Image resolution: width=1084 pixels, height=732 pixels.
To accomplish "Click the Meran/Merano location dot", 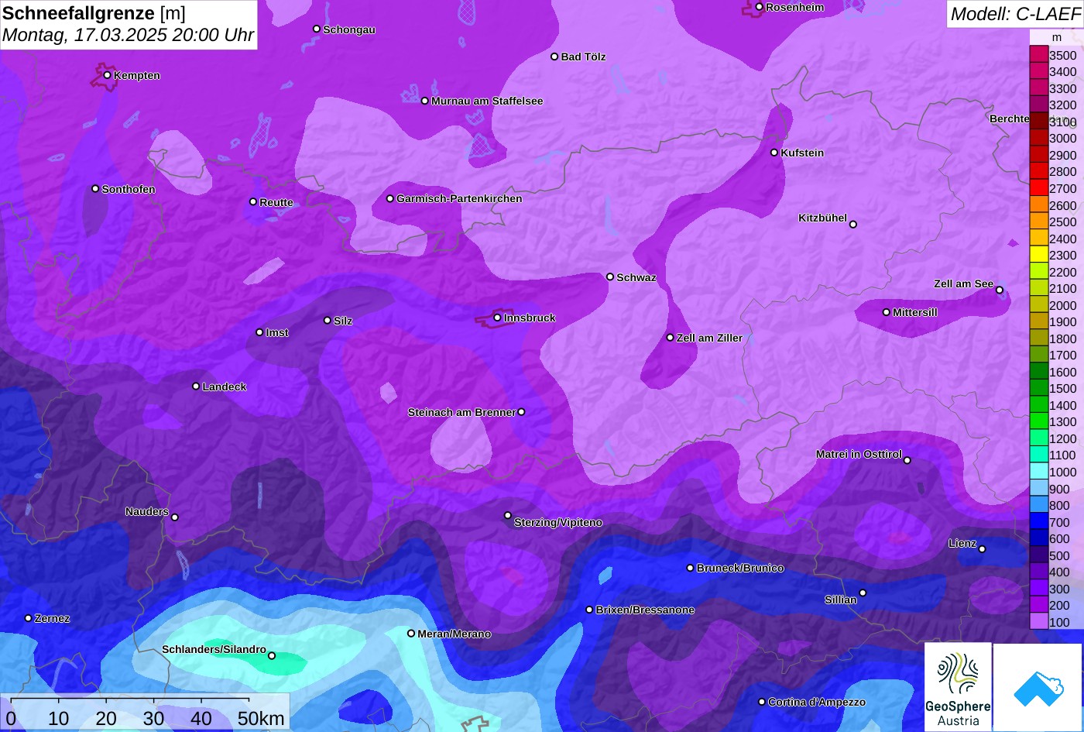I will [410, 634].
